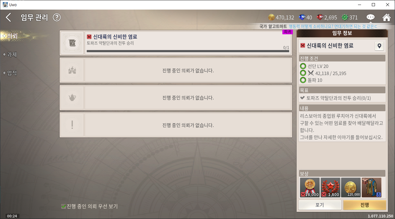Click the 470,132 ducat amount
The height and width of the screenshot is (219, 395).
285,18
